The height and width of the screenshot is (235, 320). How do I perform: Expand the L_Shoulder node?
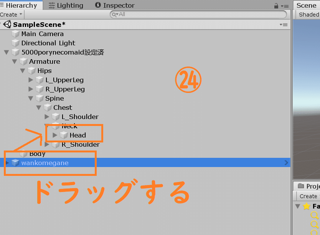pyautogui.click(x=47, y=117)
